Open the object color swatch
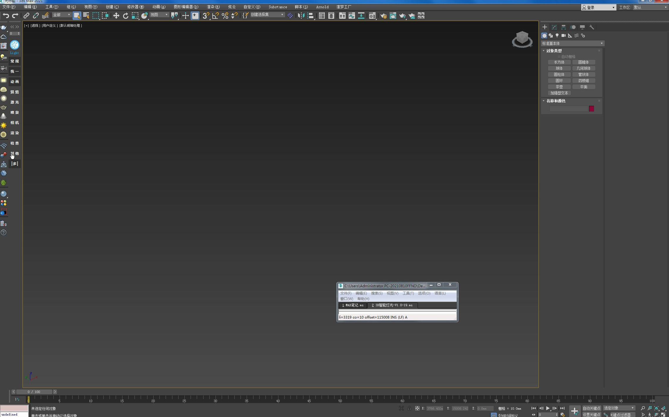The image size is (669, 417). [591, 108]
